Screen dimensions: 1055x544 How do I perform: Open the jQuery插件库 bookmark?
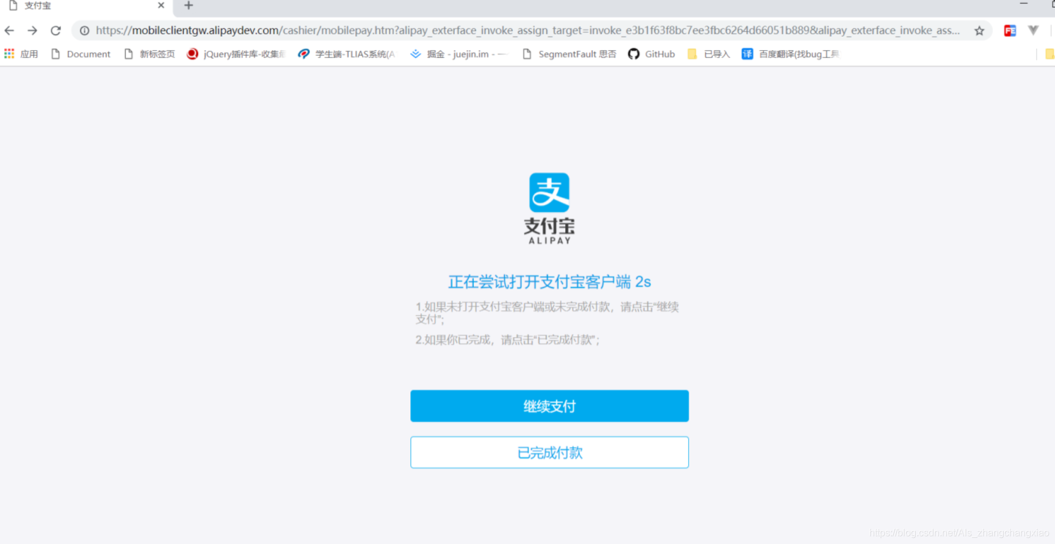[236, 54]
